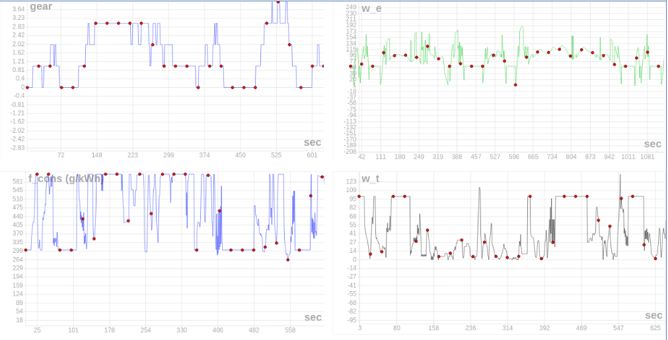Click x-axis tick 148 in gear chart
The image size is (668, 340).
(x=96, y=155)
